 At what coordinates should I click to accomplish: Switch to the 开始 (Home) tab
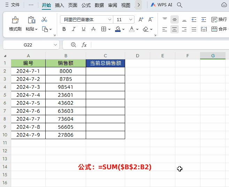coord(46,5)
